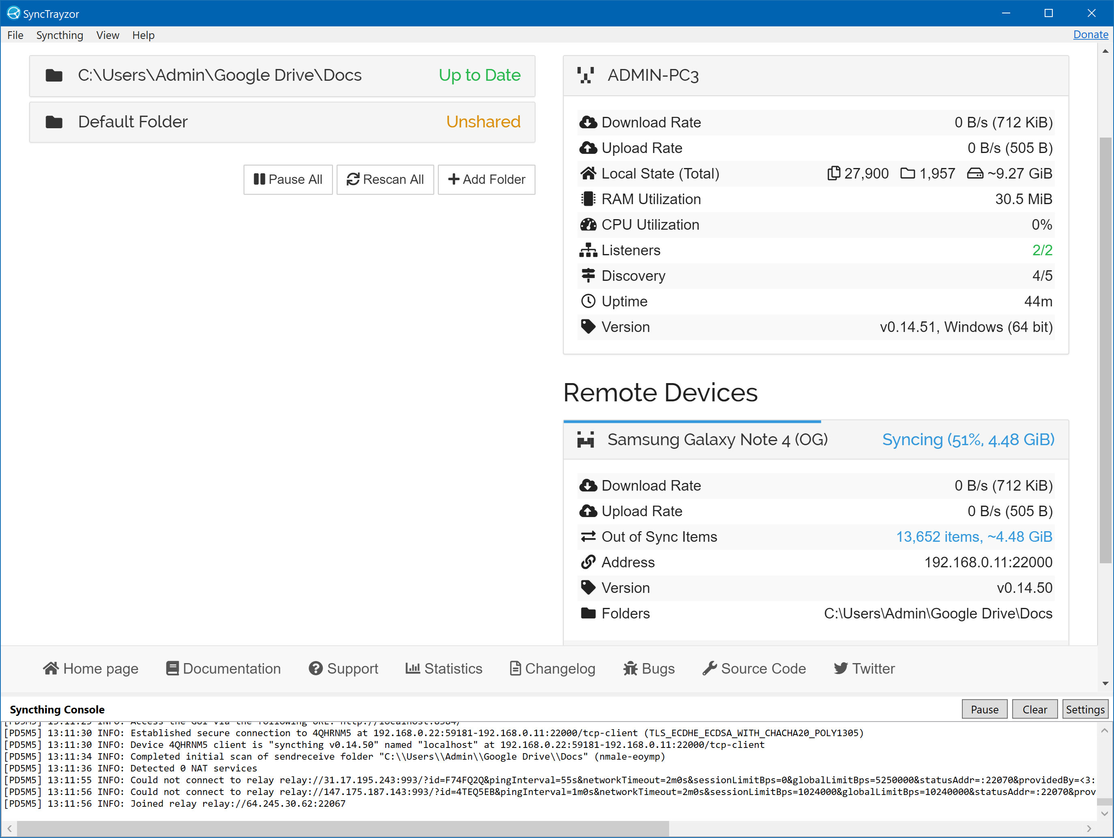
Task: Click the Samsung device Upload Rate cloud icon
Action: click(x=588, y=511)
